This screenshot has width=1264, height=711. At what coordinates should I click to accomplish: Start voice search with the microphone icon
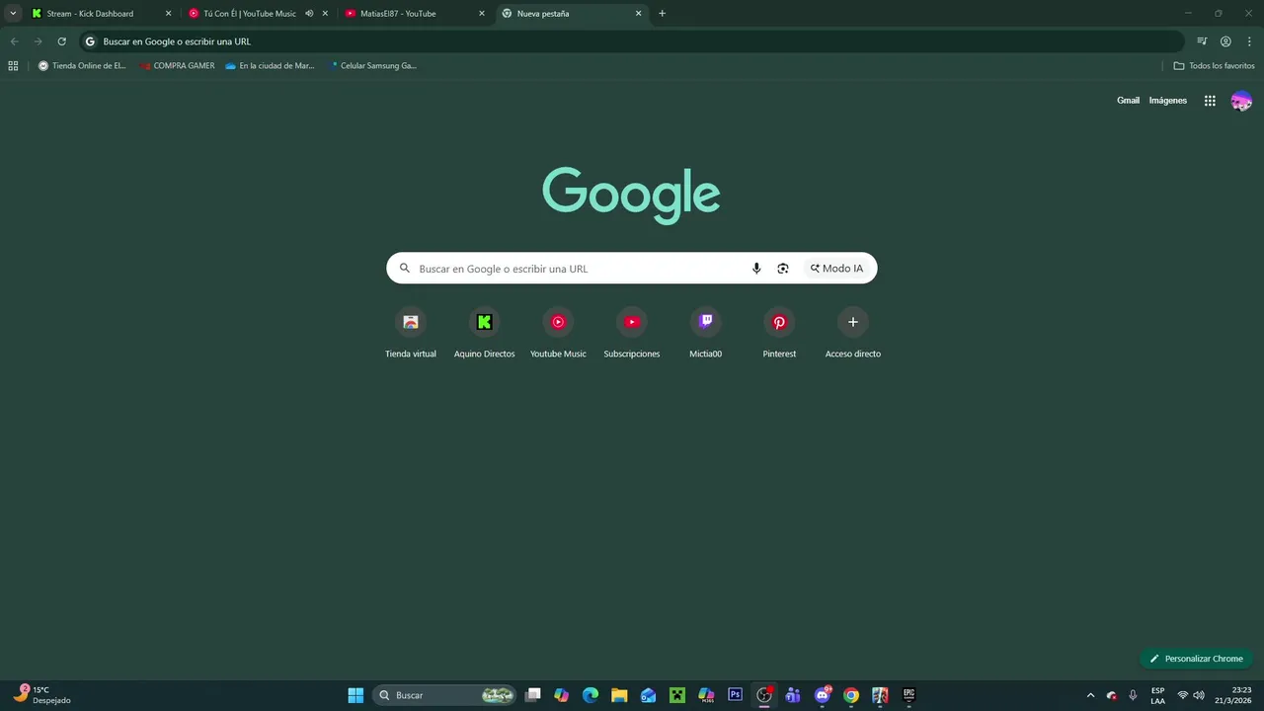(756, 269)
